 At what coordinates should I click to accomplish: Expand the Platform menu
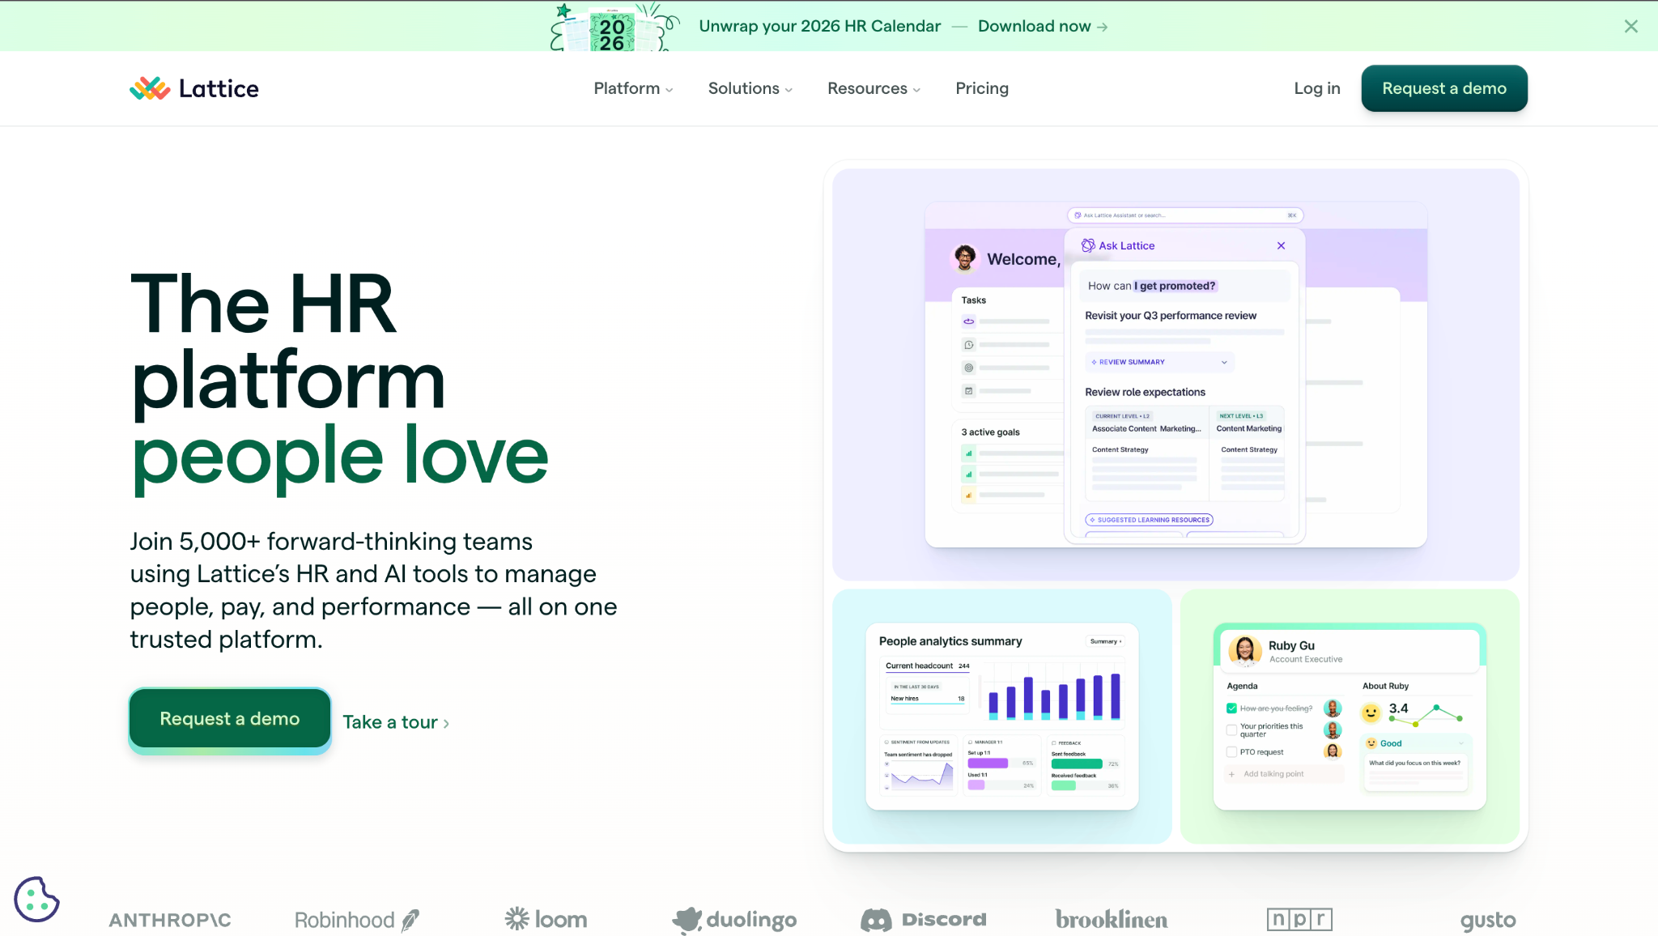[x=633, y=88]
